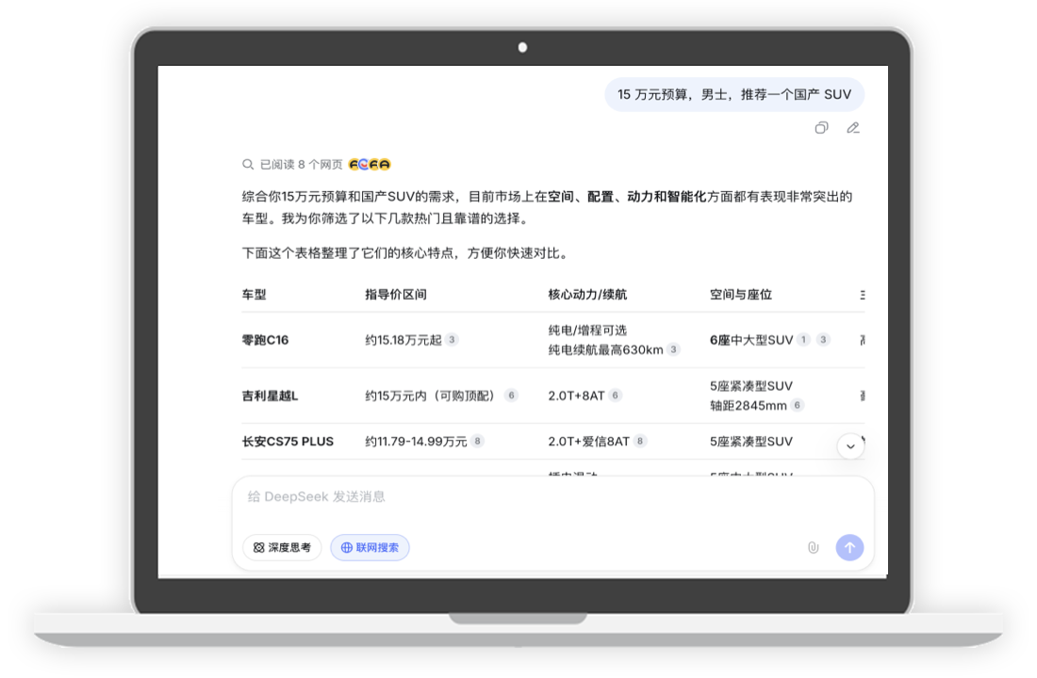Image resolution: width=1037 pixels, height=678 pixels.
Task: Click the 给 DeepSeek 发送消息 input field
Action: (x=471, y=496)
